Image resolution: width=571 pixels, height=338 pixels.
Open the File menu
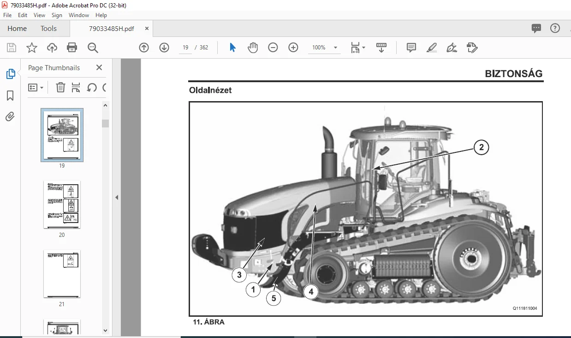(x=7, y=15)
